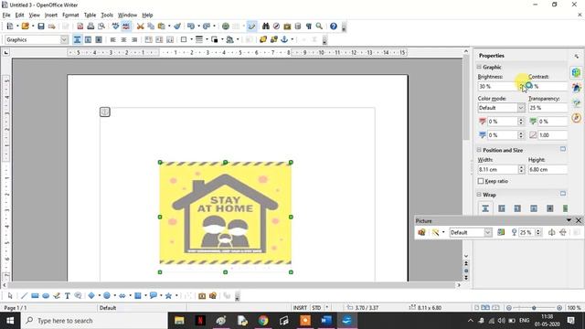This screenshot has height=329, width=585.
Task: Click the Cut scissors icon
Action: click(140, 27)
